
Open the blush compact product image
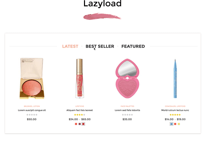(32, 78)
